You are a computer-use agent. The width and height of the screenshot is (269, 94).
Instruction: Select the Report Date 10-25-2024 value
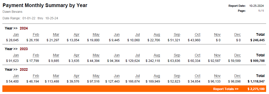click(256, 6)
